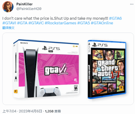Open the three-dot more options menu
The height and width of the screenshot is (114, 135).
pos(132,4)
